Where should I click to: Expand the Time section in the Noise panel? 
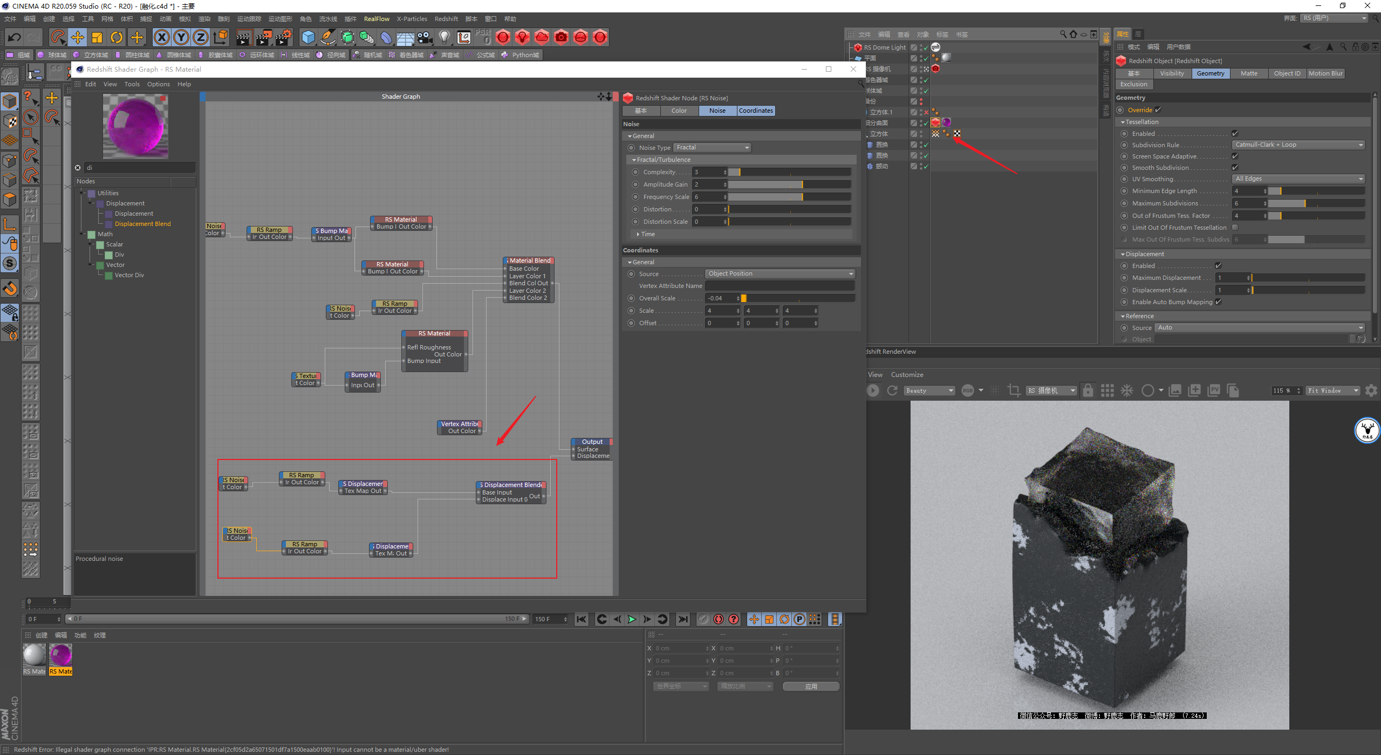647,234
